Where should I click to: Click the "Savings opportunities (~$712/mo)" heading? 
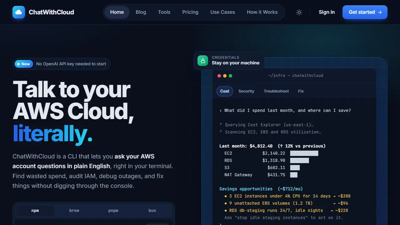[x=261, y=189]
